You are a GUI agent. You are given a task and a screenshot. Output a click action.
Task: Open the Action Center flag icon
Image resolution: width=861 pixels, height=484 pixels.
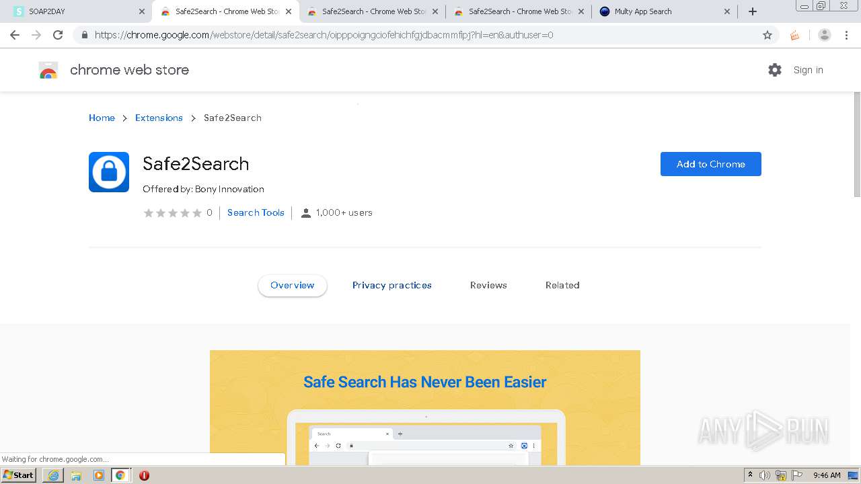point(797,475)
